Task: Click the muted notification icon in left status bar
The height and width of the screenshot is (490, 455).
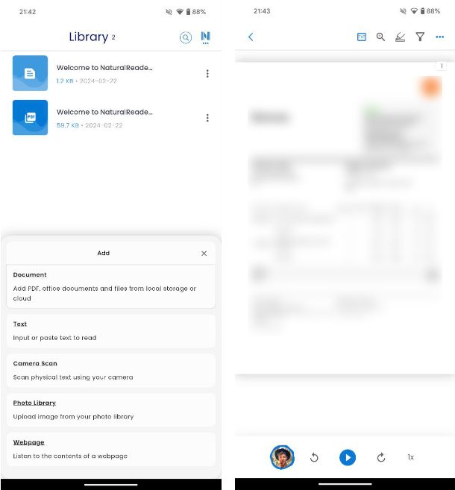Action: point(169,12)
